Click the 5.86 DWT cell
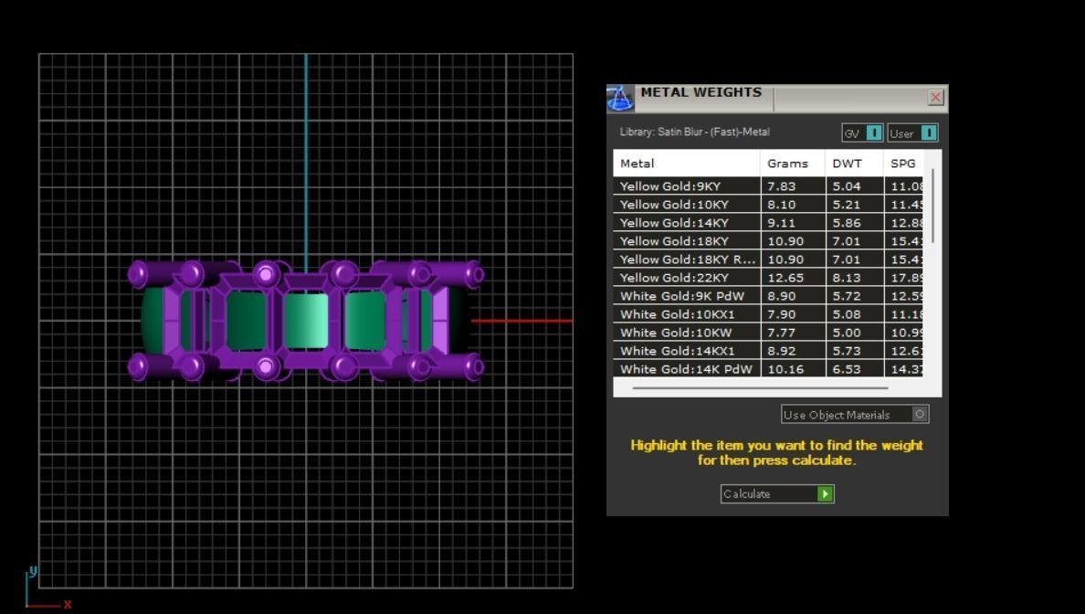This screenshot has height=614, width=1085. coord(855,223)
